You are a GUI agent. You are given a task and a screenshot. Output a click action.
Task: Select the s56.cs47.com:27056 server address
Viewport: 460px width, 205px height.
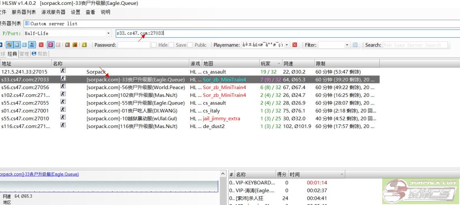tap(25, 88)
